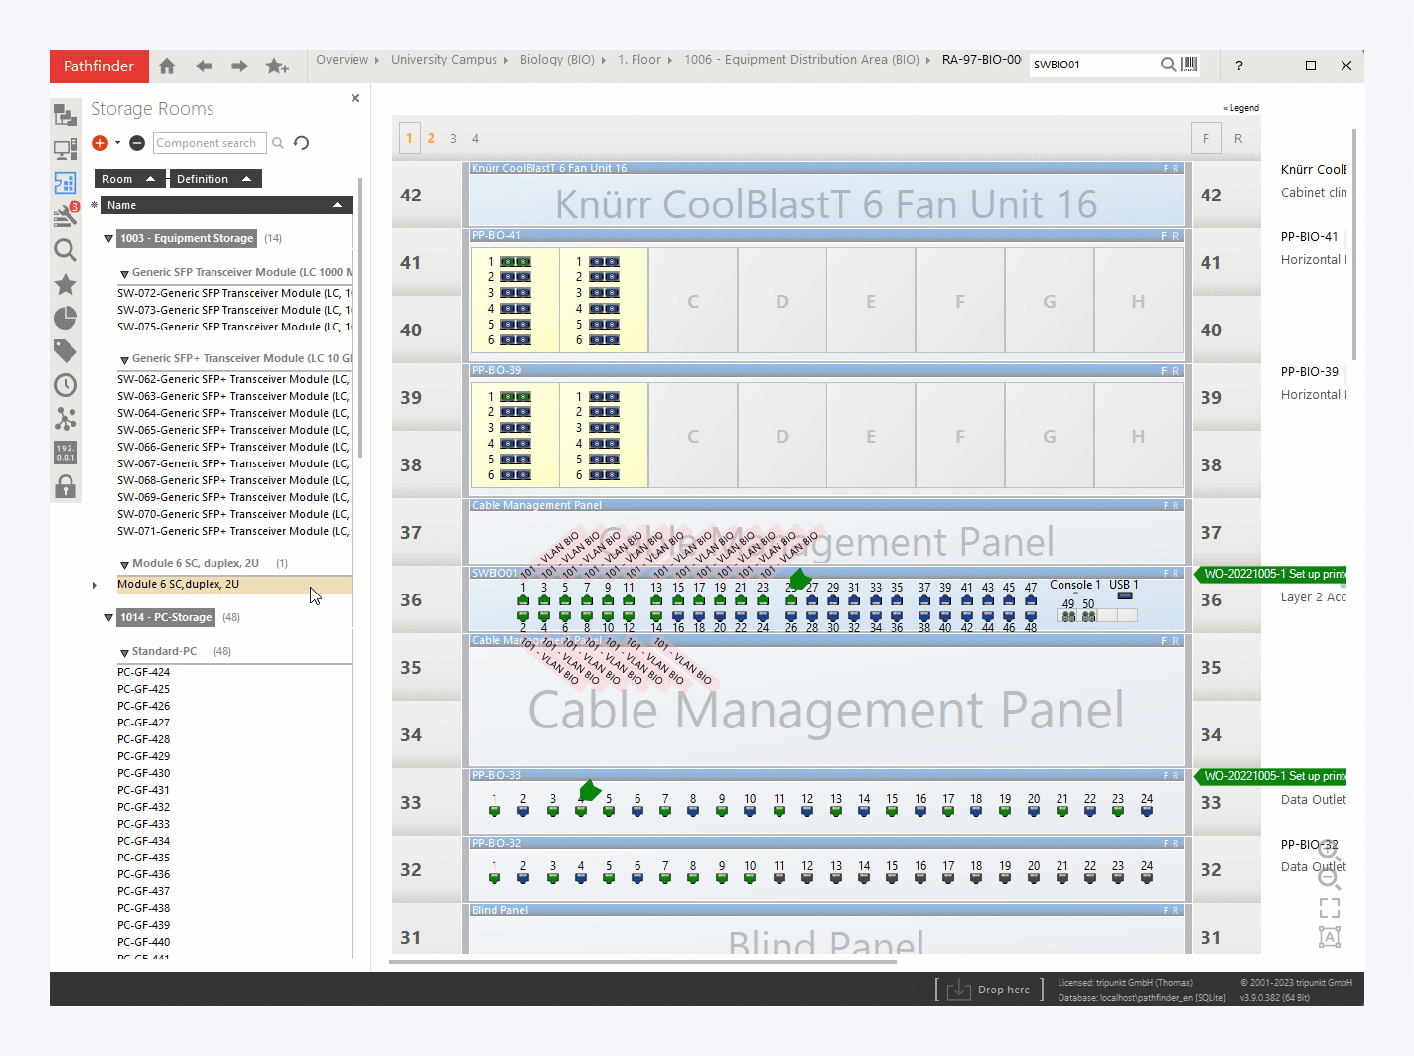Select University Campus in the breadcrumb
Viewport: 1414px width, 1056px height.
(444, 60)
